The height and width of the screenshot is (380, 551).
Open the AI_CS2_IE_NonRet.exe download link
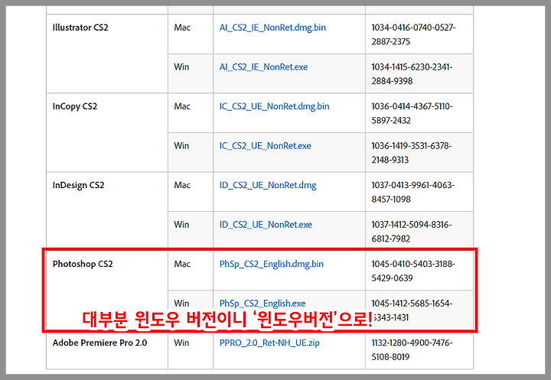click(263, 67)
